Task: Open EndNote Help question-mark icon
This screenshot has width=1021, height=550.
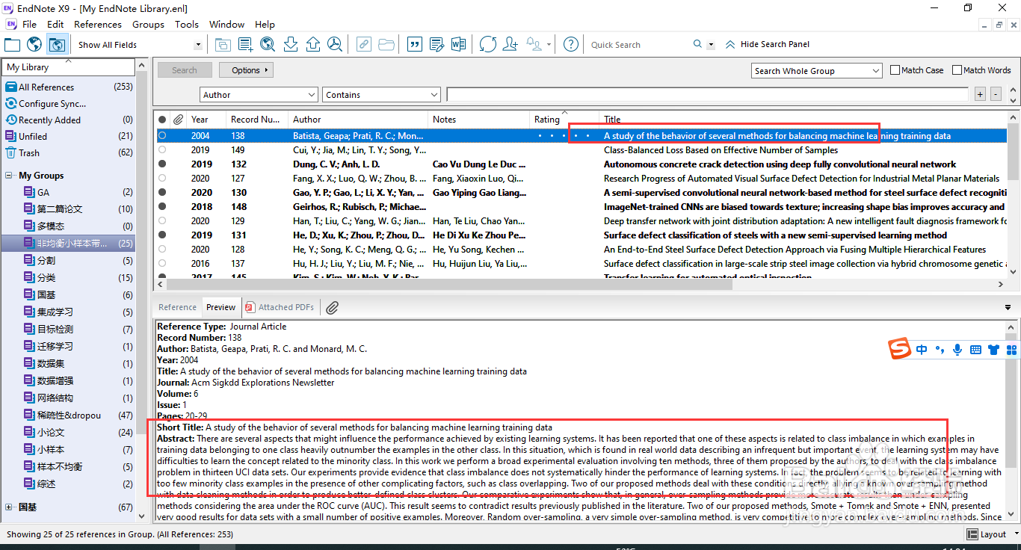Action: coord(570,44)
